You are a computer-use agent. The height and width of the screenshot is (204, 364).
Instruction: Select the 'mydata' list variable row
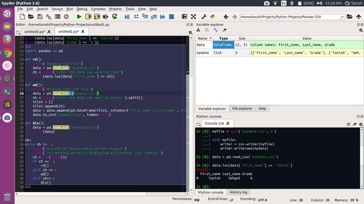pyautogui.click(x=279, y=53)
